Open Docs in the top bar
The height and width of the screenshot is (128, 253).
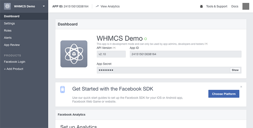(x=235, y=6)
